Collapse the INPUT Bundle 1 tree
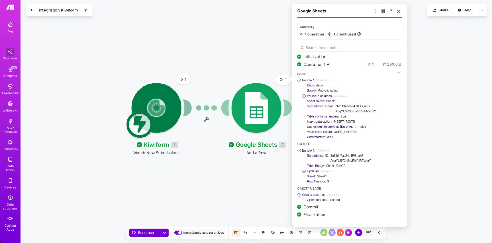Screen dimensions: 492x243 click(x=299, y=80)
